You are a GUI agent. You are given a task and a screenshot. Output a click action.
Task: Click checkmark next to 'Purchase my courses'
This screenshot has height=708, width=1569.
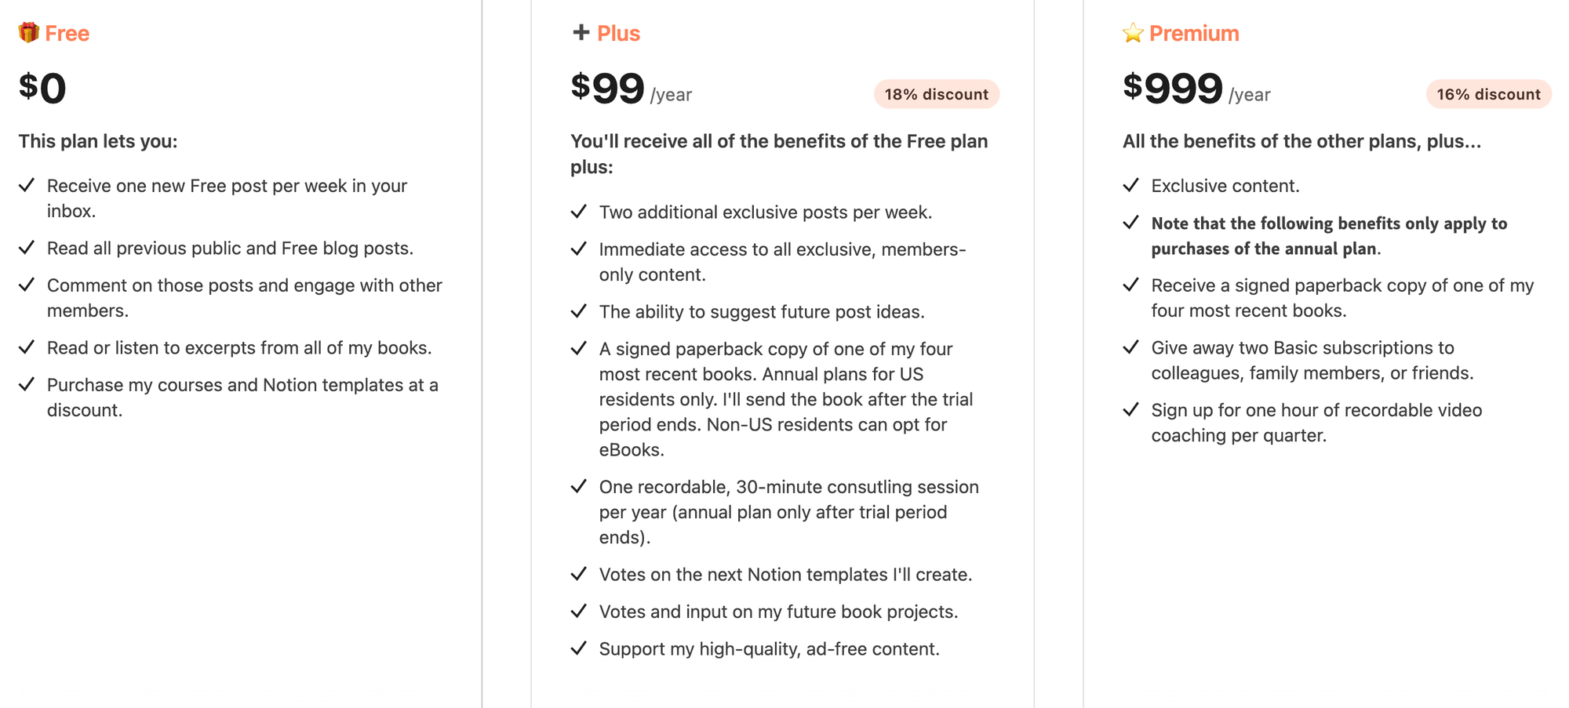27,384
